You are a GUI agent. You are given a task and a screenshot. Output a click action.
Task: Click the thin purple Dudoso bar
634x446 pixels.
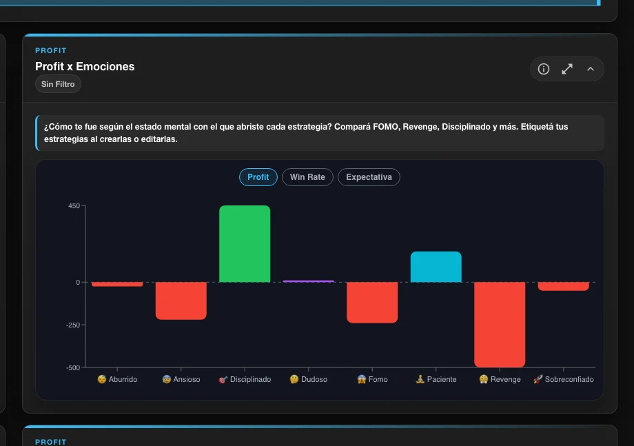coord(309,281)
